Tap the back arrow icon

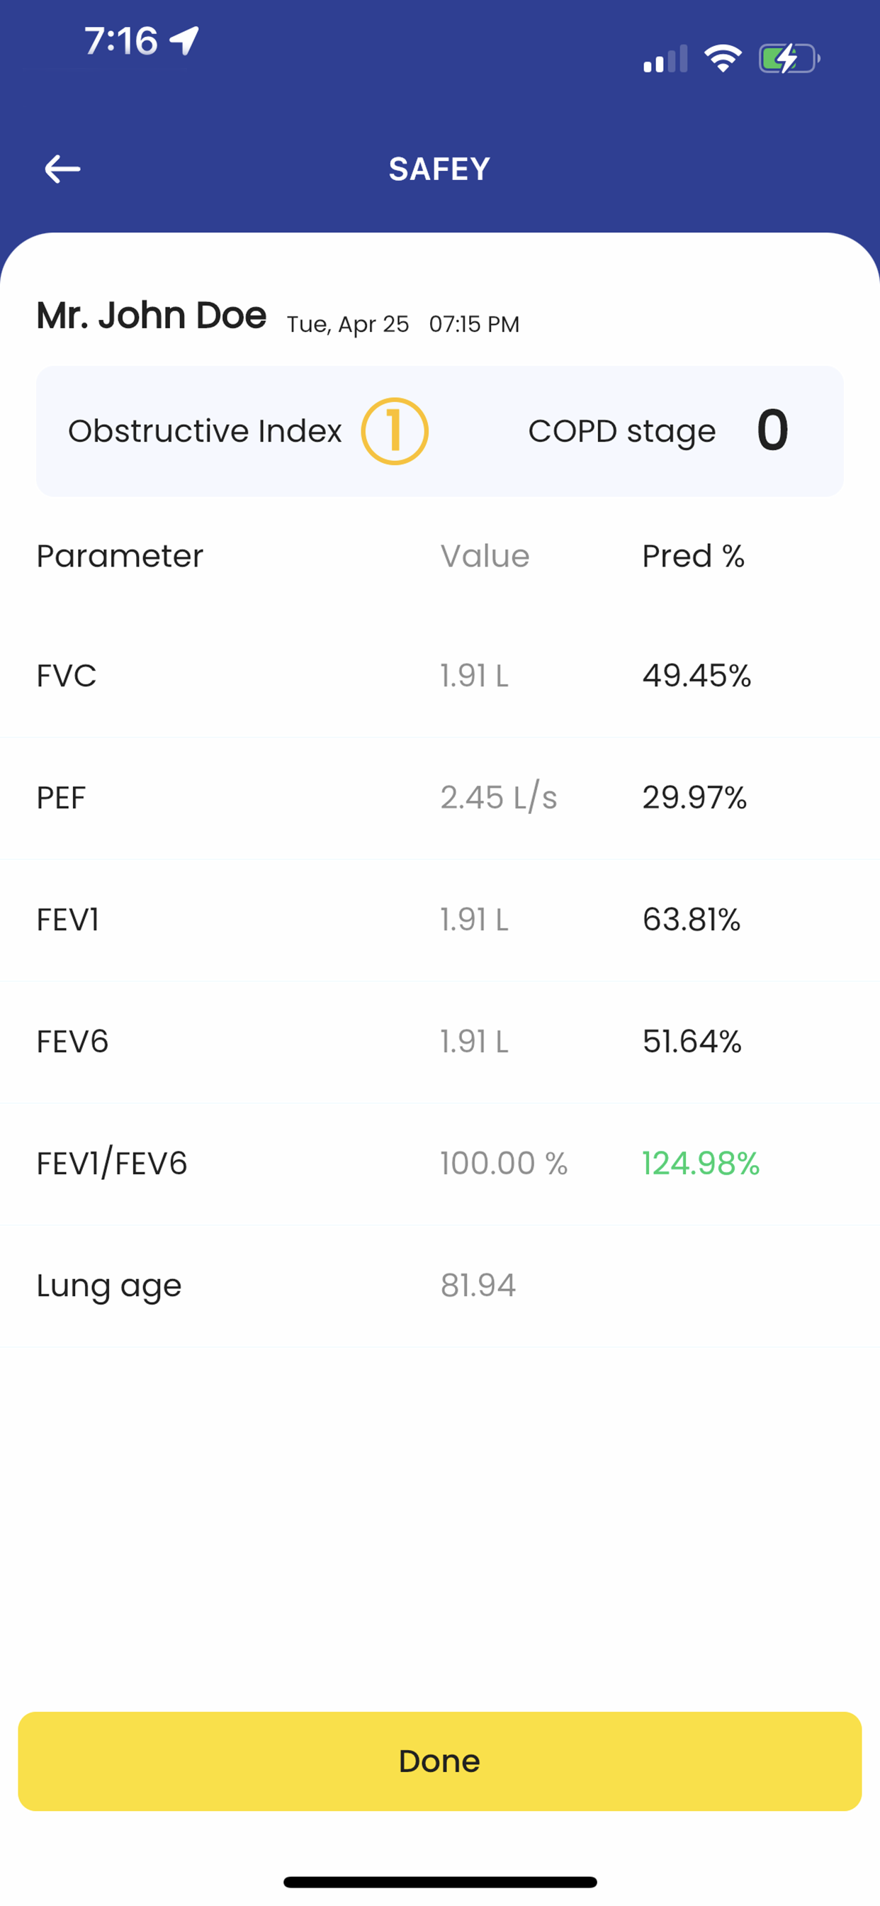point(62,169)
